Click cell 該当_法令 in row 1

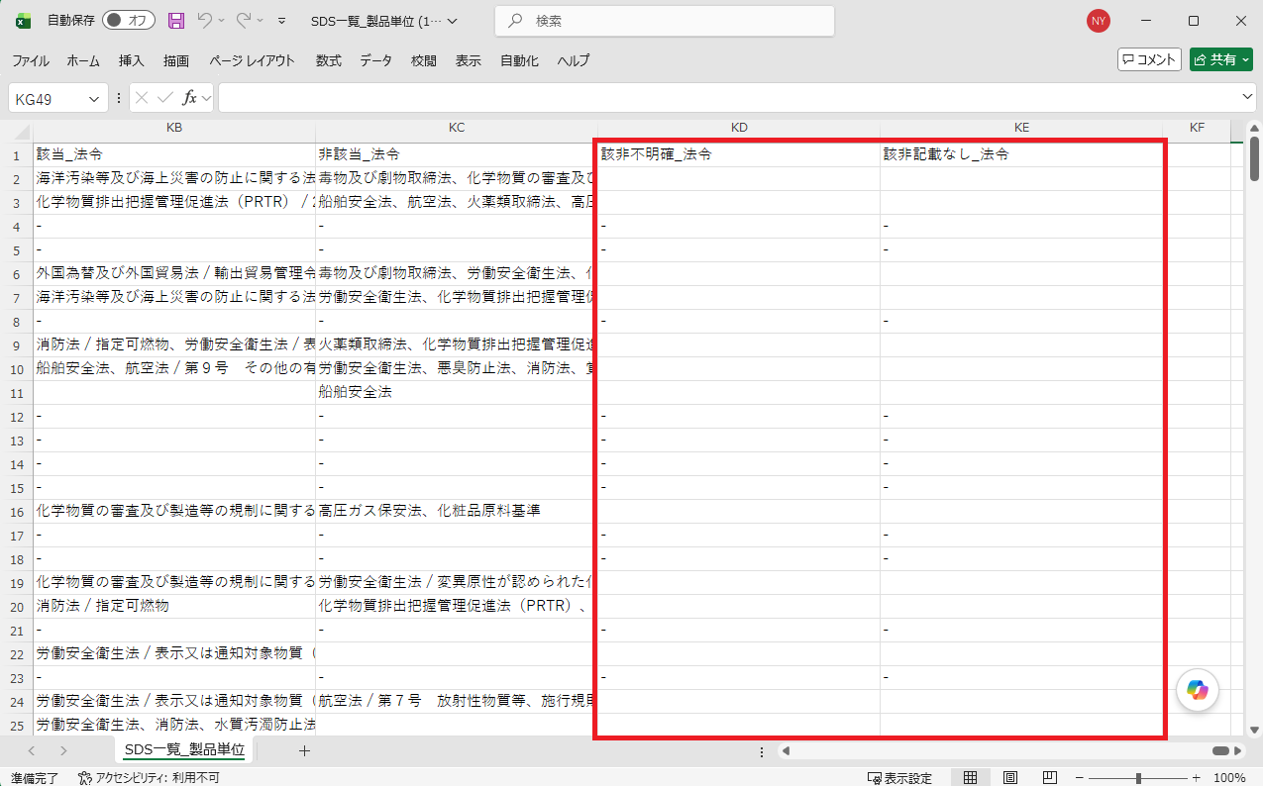click(174, 154)
